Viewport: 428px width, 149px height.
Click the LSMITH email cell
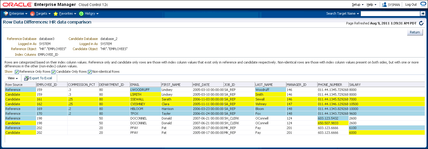click(x=146, y=94)
